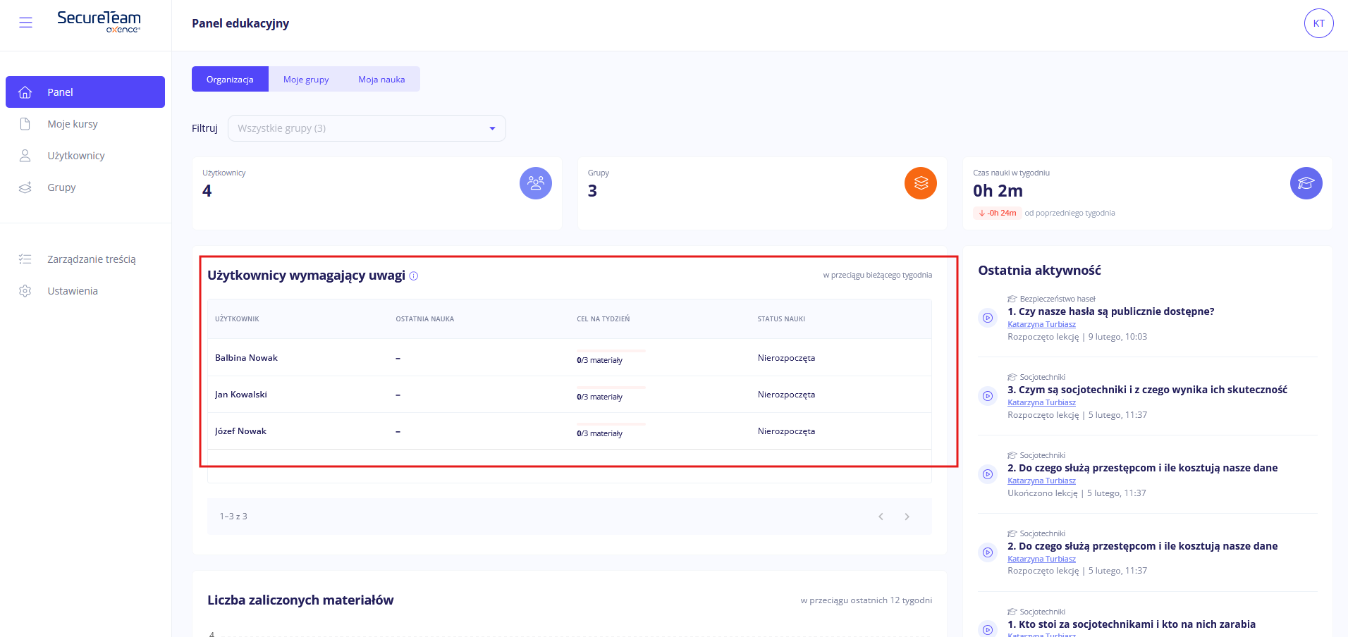Go to previous page of users table
Image resolution: width=1348 pixels, height=637 pixels.
tap(881, 517)
